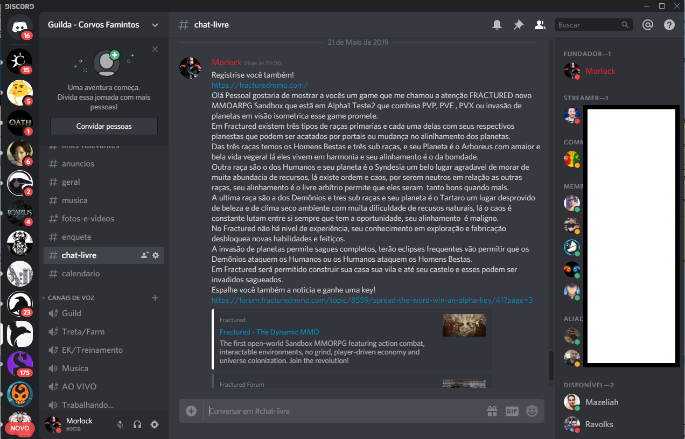
Task: Create invite for chat-livre channel
Action: pyautogui.click(x=144, y=255)
